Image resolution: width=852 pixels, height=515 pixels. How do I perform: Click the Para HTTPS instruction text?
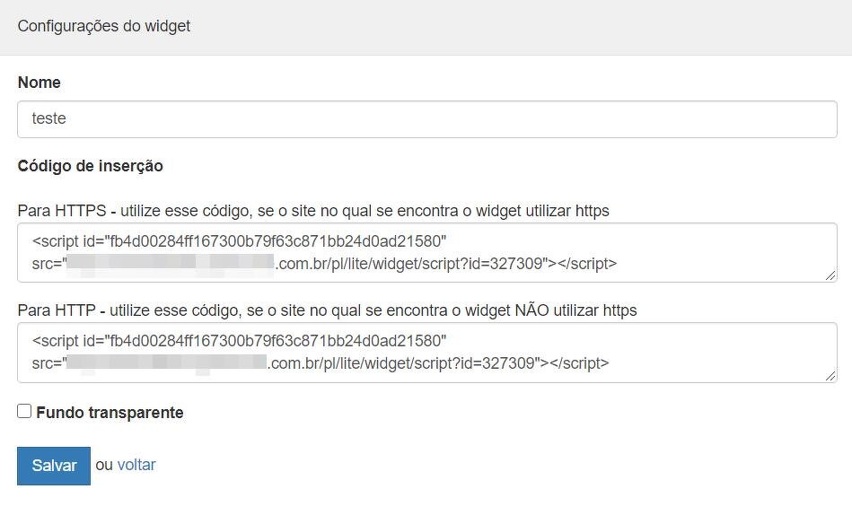click(x=313, y=212)
